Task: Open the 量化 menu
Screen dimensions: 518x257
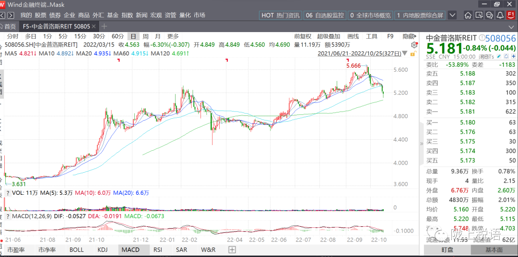Action: click(x=185, y=15)
